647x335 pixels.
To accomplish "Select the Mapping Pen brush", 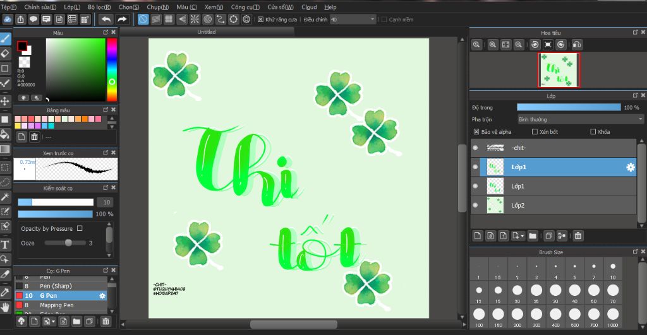I will point(61,305).
